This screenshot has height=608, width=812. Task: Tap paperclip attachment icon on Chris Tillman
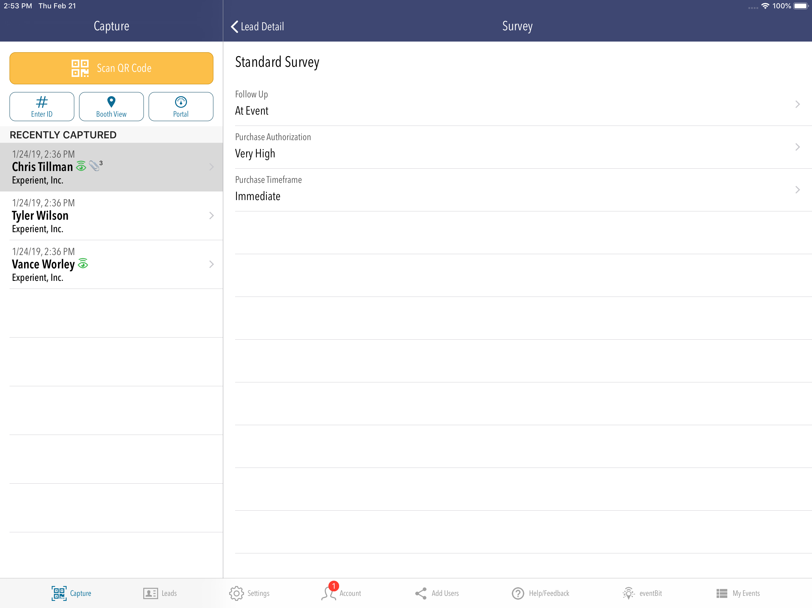[x=95, y=166]
